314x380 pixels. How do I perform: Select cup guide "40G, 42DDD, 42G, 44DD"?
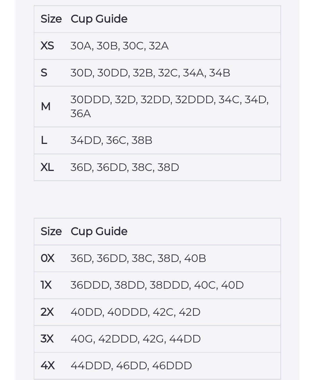coord(135,339)
